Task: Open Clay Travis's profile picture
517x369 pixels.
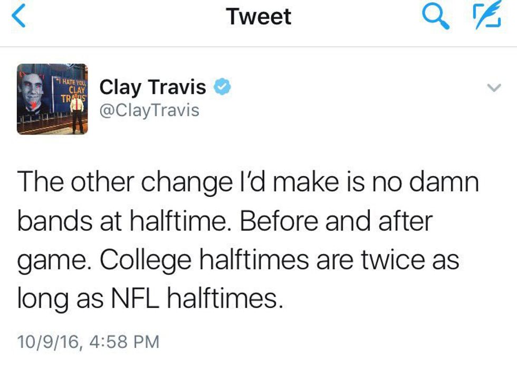Action: pos(52,99)
